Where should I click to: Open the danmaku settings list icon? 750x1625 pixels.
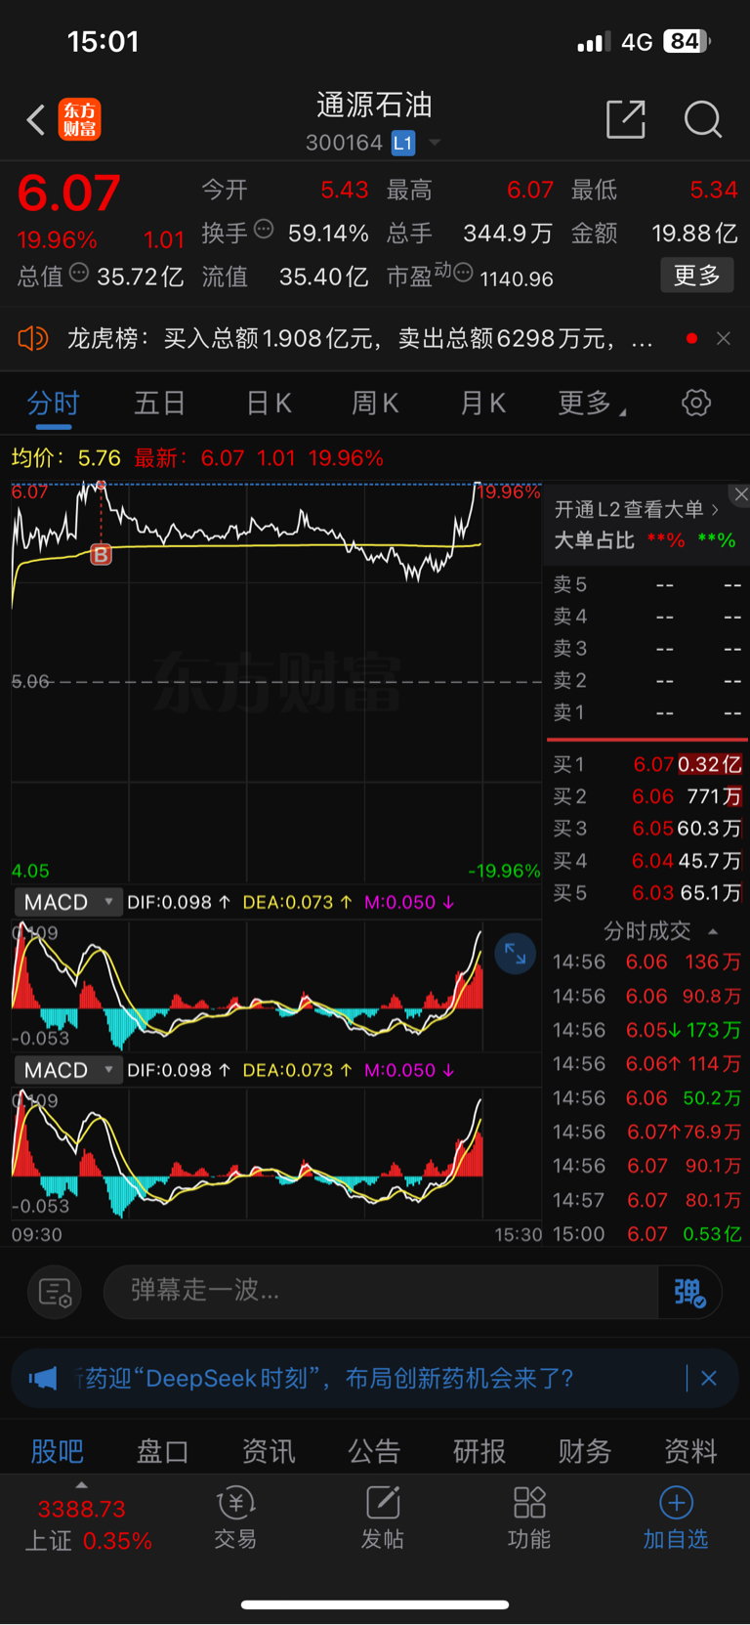pos(55,1292)
